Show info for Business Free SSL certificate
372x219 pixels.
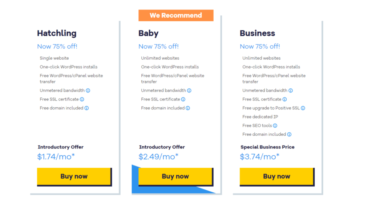coord(285,99)
